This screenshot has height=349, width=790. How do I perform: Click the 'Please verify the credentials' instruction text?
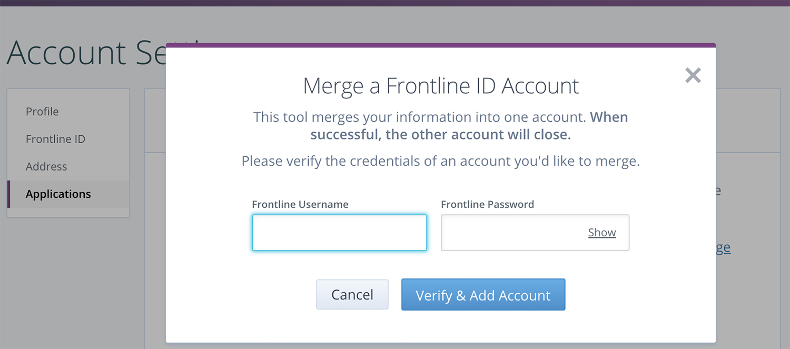pyautogui.click(x=441, y=161)
